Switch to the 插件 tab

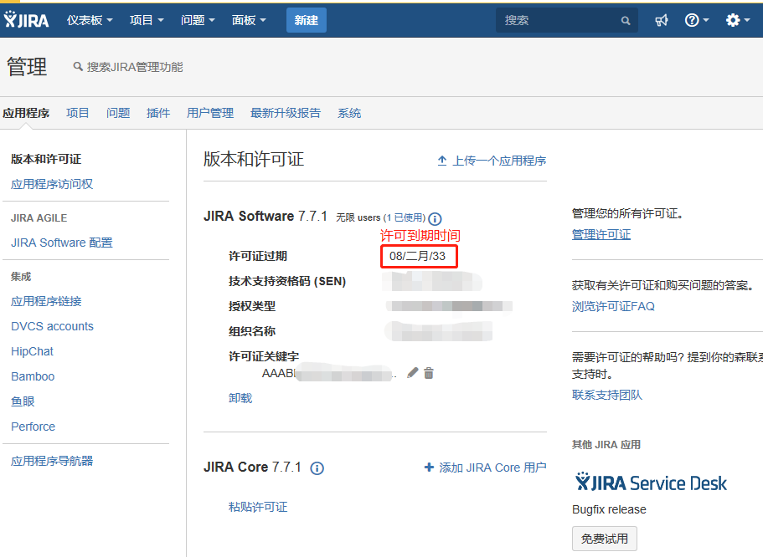[x=158, y=113]
